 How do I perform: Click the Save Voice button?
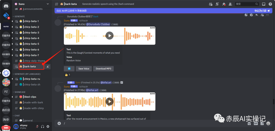click(x=84, y=69)
